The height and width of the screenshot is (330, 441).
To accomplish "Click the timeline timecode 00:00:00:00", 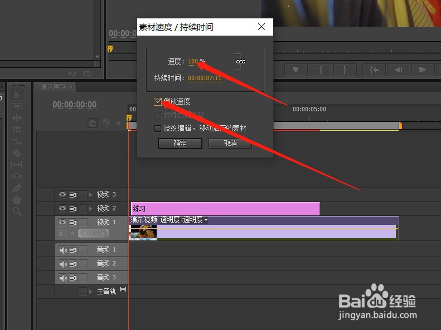I will pos(75,105).
